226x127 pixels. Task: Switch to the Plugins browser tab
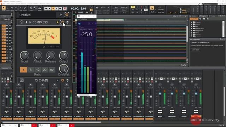(x=203, y=16)
